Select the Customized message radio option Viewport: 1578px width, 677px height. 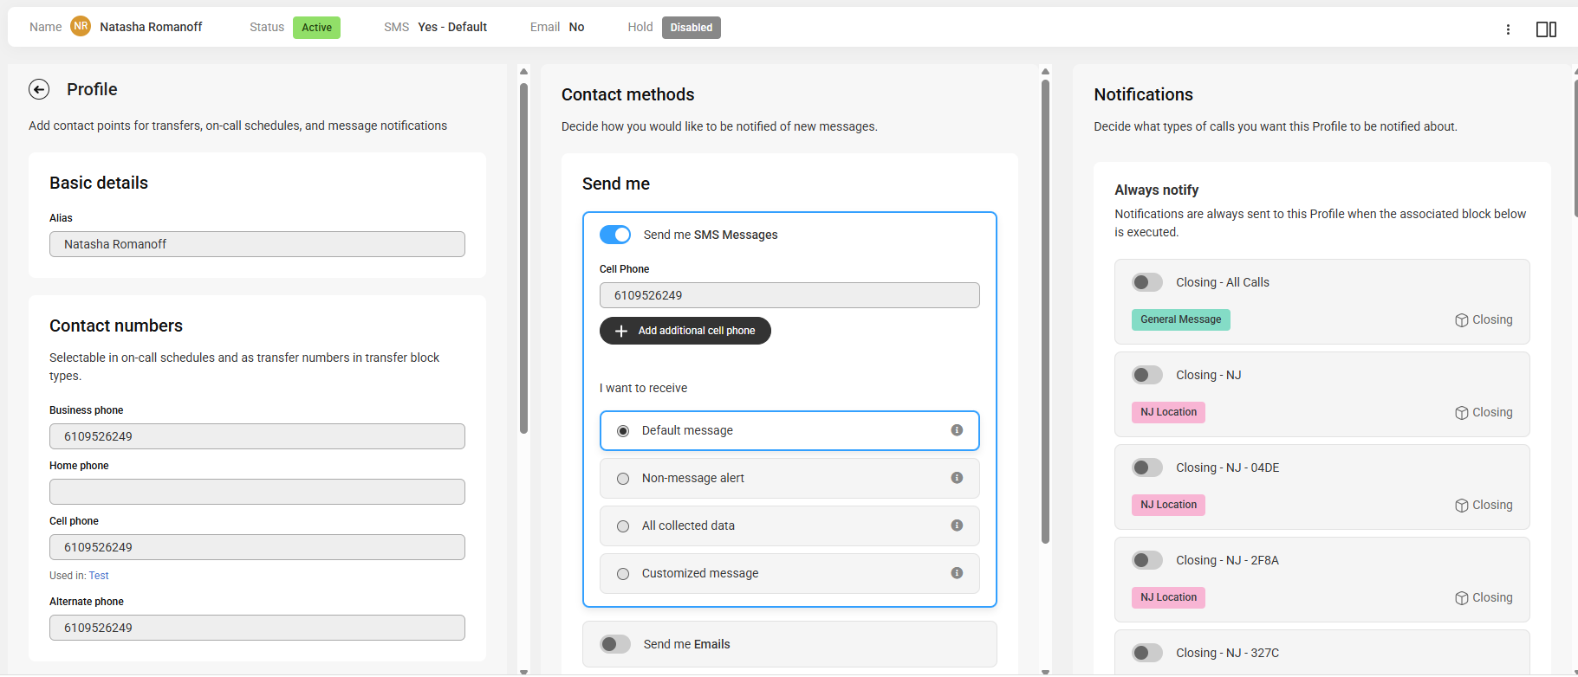point(623,574)
